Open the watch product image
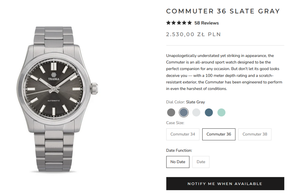Screen dimensions: 290x193 click(55, 98)
